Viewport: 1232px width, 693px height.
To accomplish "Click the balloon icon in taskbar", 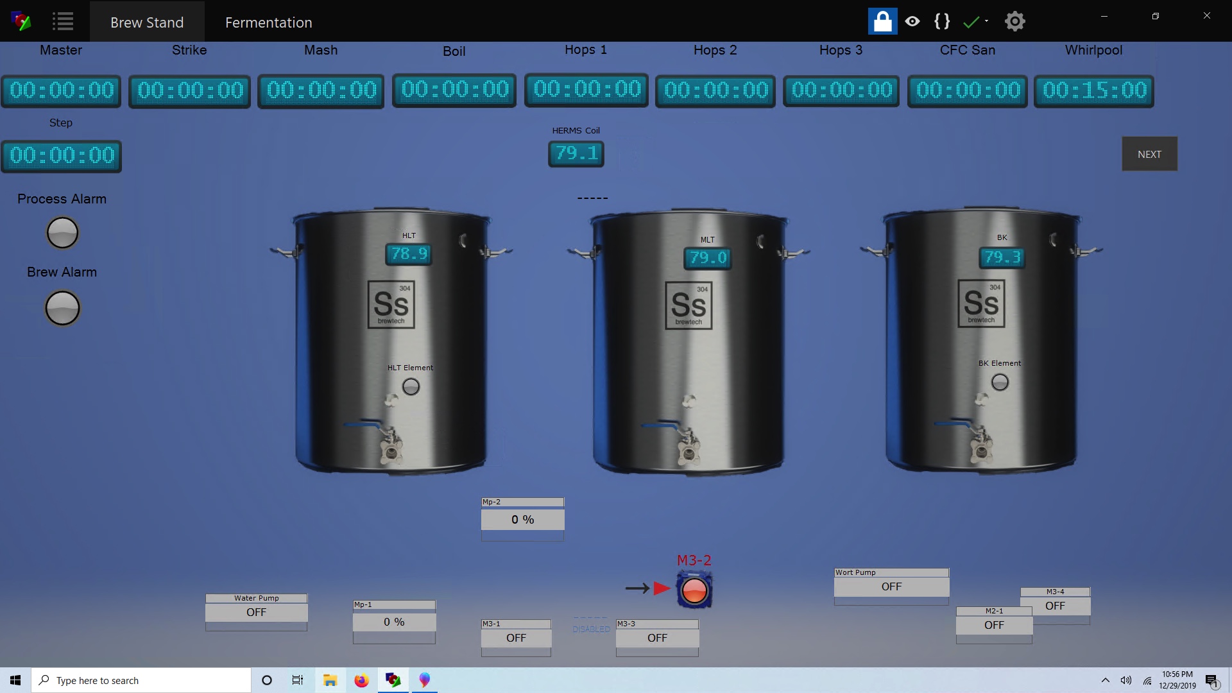I will click(x=424, y=680).
